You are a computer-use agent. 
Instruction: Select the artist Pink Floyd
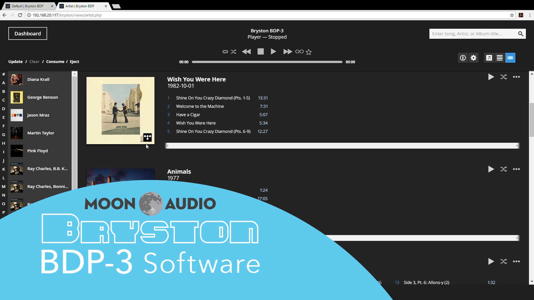(x=40, y=151)
